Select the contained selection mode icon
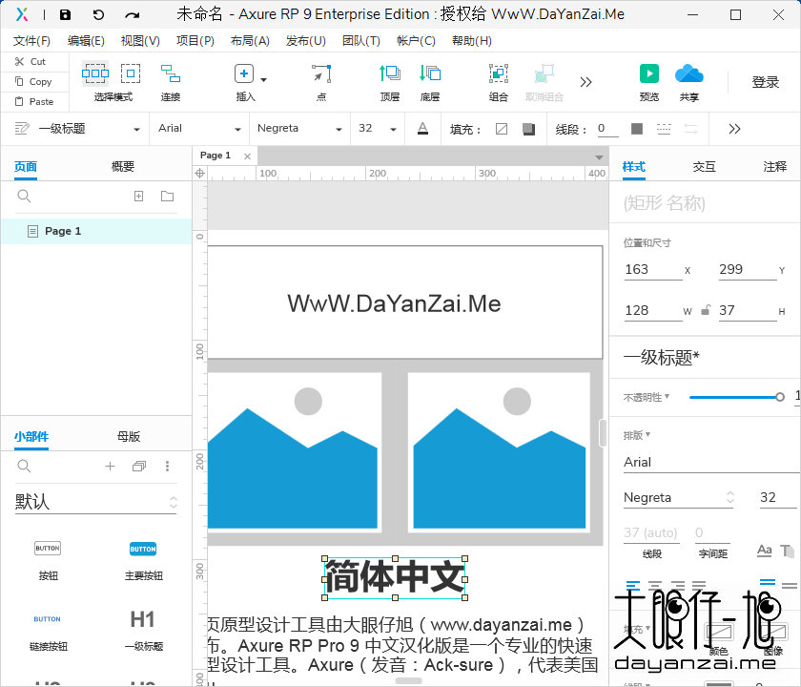801x687 pixels. coord(131,73)
